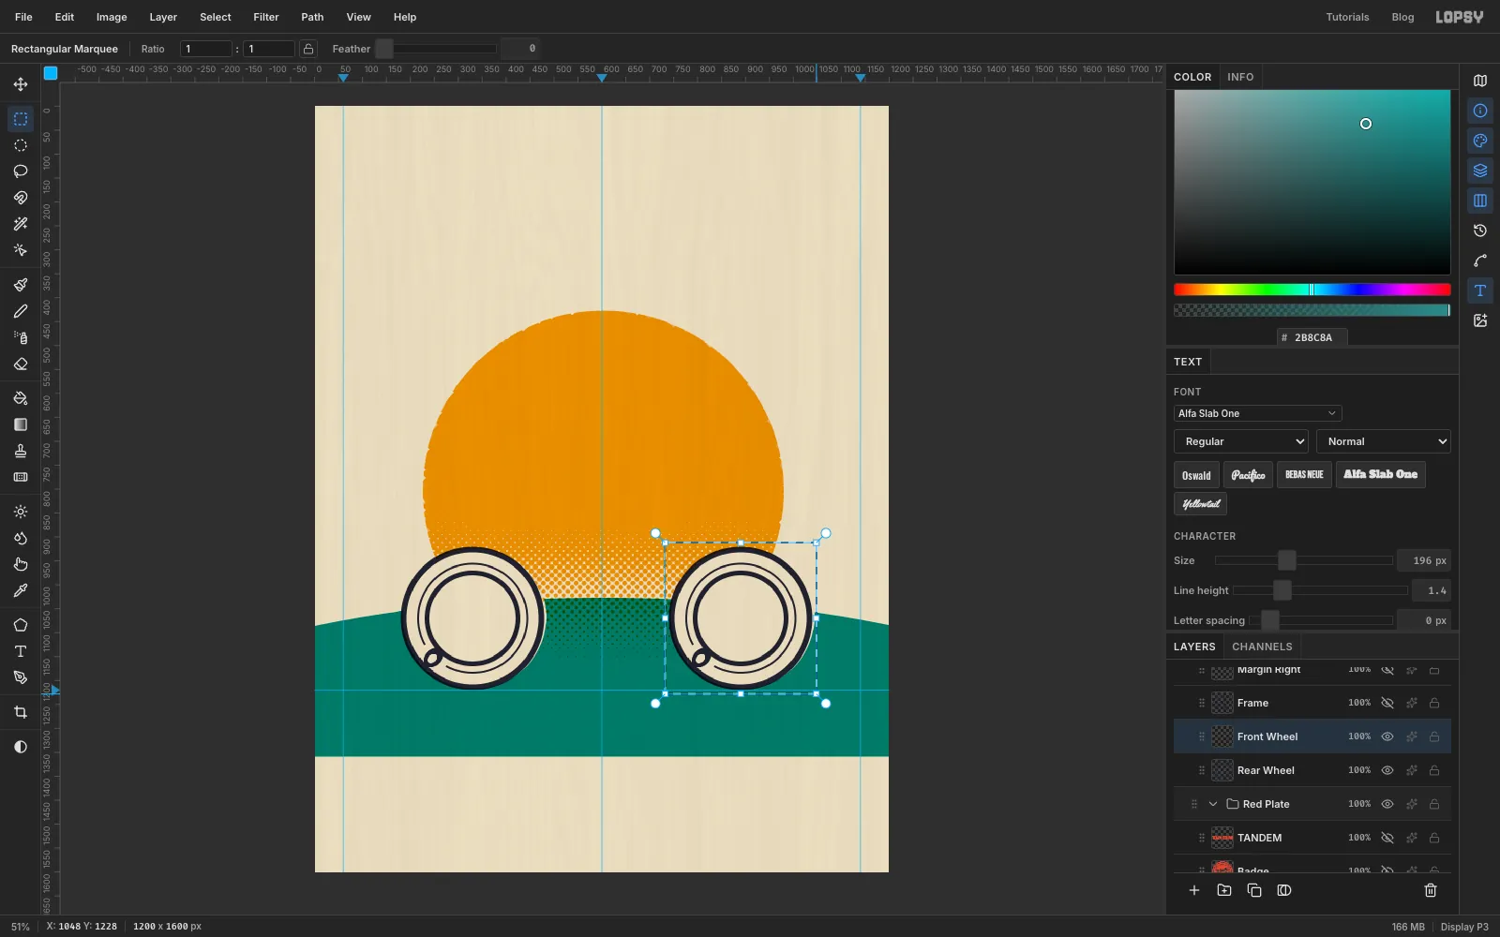Choose the Oswald font preset

[1196, 475]
